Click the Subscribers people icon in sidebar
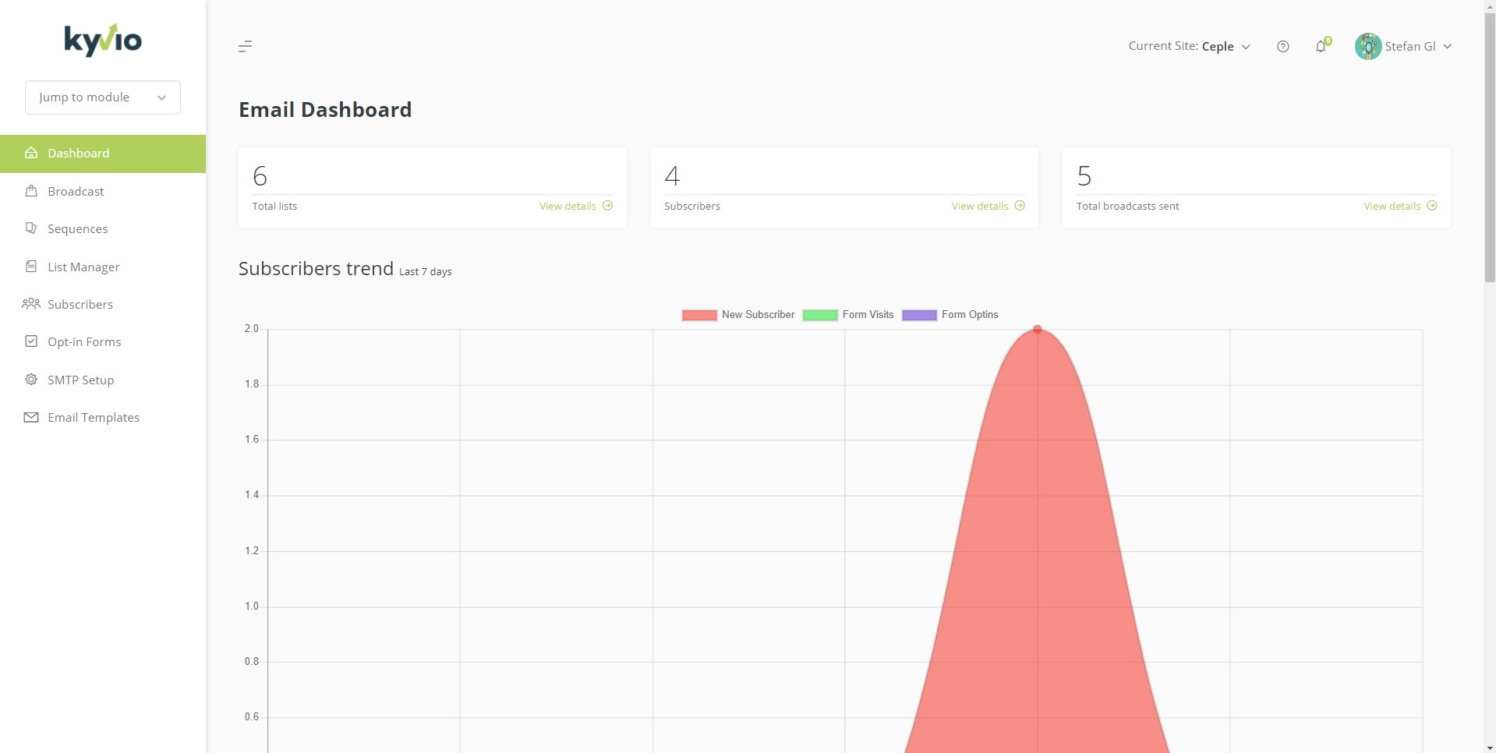 click(31, 304)
